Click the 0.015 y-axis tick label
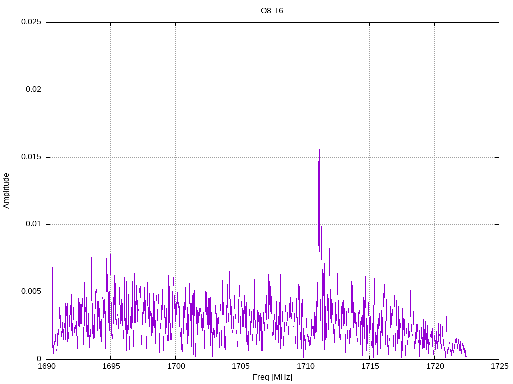Image resolution: width=513 pixels, height=384 pixels. coord(31,157)
